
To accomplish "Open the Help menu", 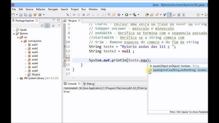I will (x=103, y=9).
